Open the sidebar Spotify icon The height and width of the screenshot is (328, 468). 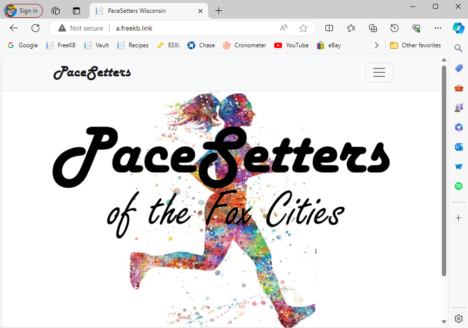[459, 186]
